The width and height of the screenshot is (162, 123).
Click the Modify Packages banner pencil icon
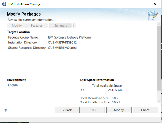click(153, 16)
